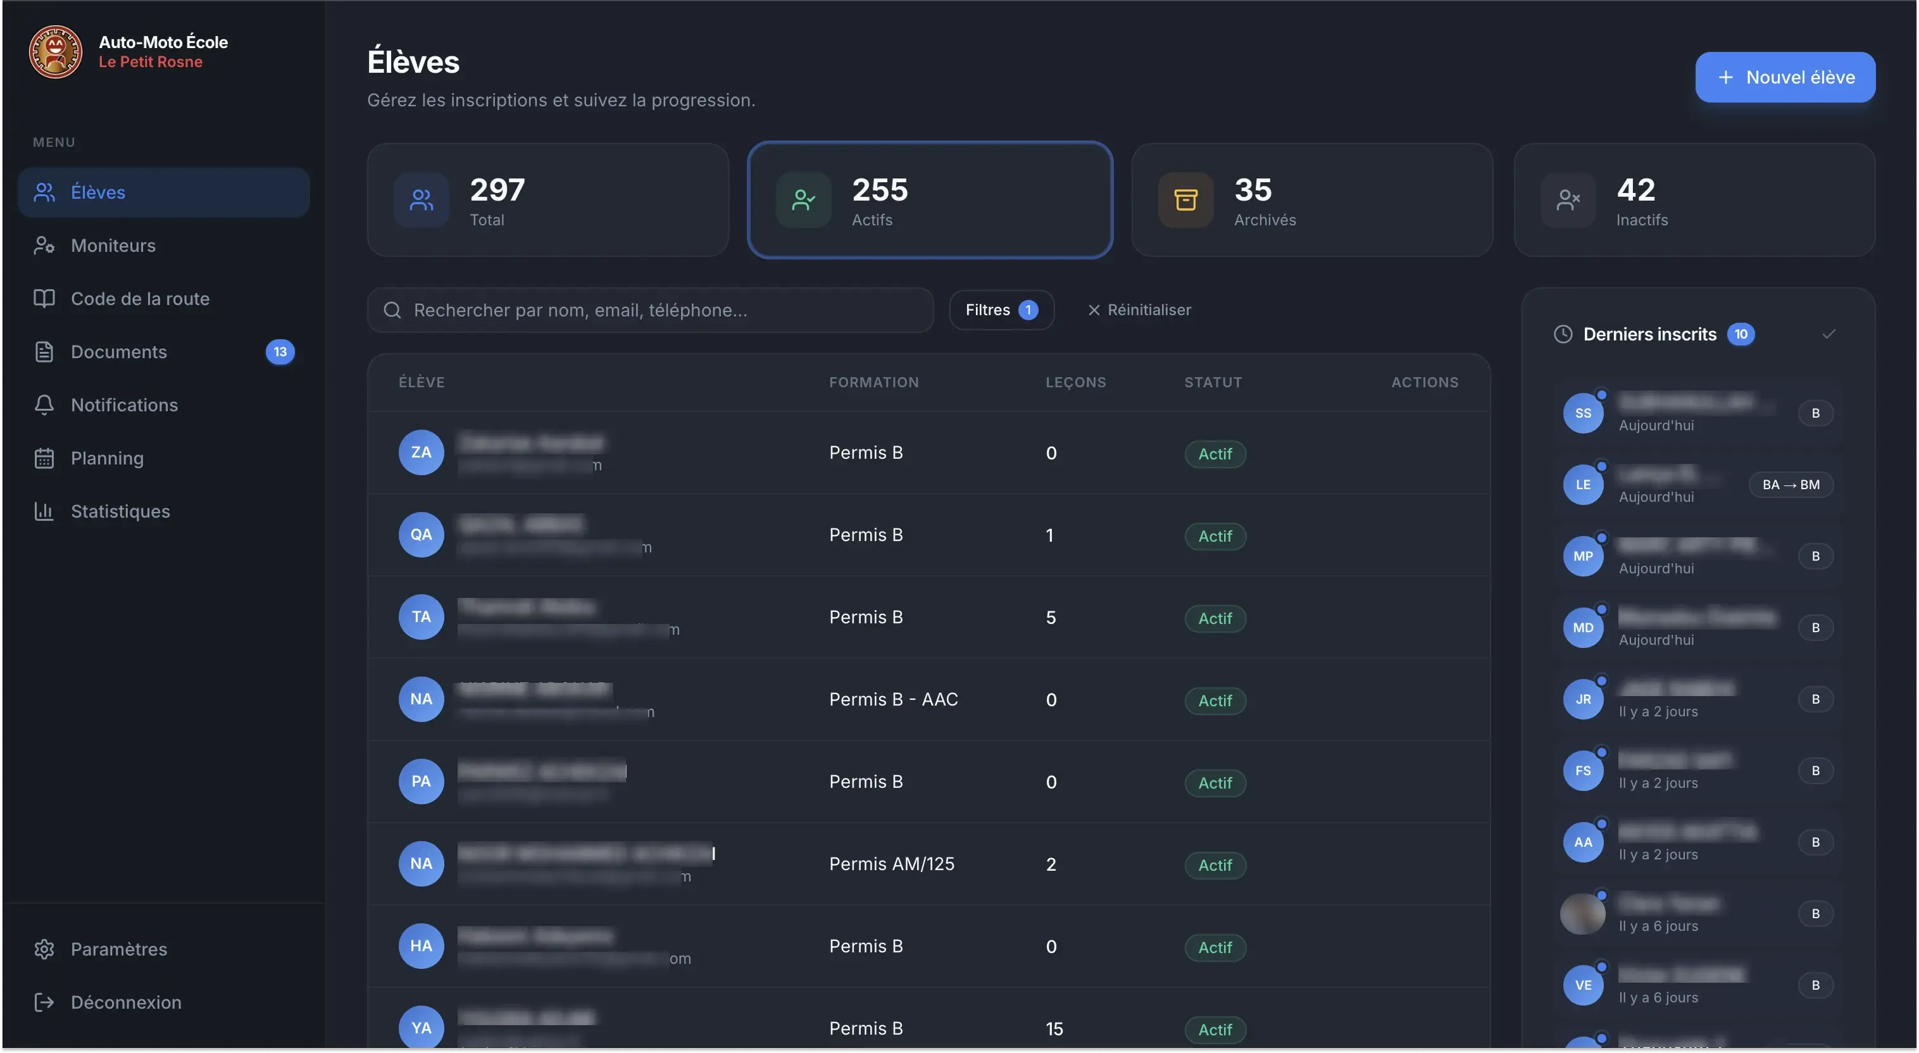1919x1053 pixels.
Task: Open Code de la route
Action: (x=164, y=299)
